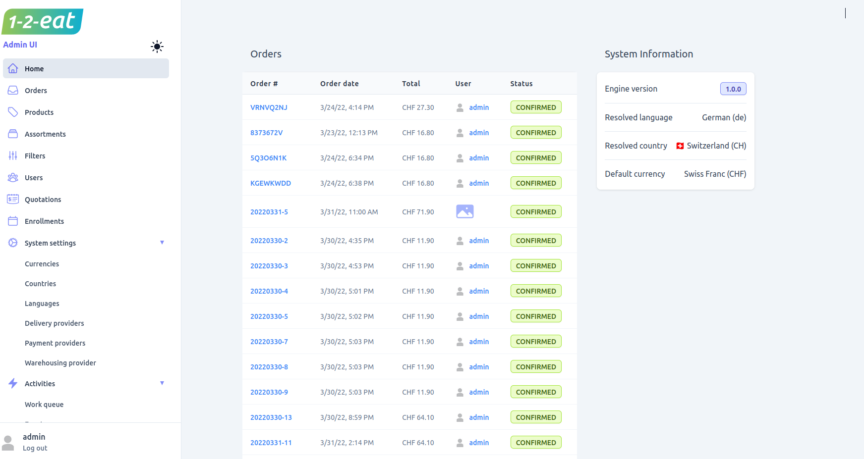Click the System settings gear icon
This screenshot has width=864, height=459.
point(13,243)
